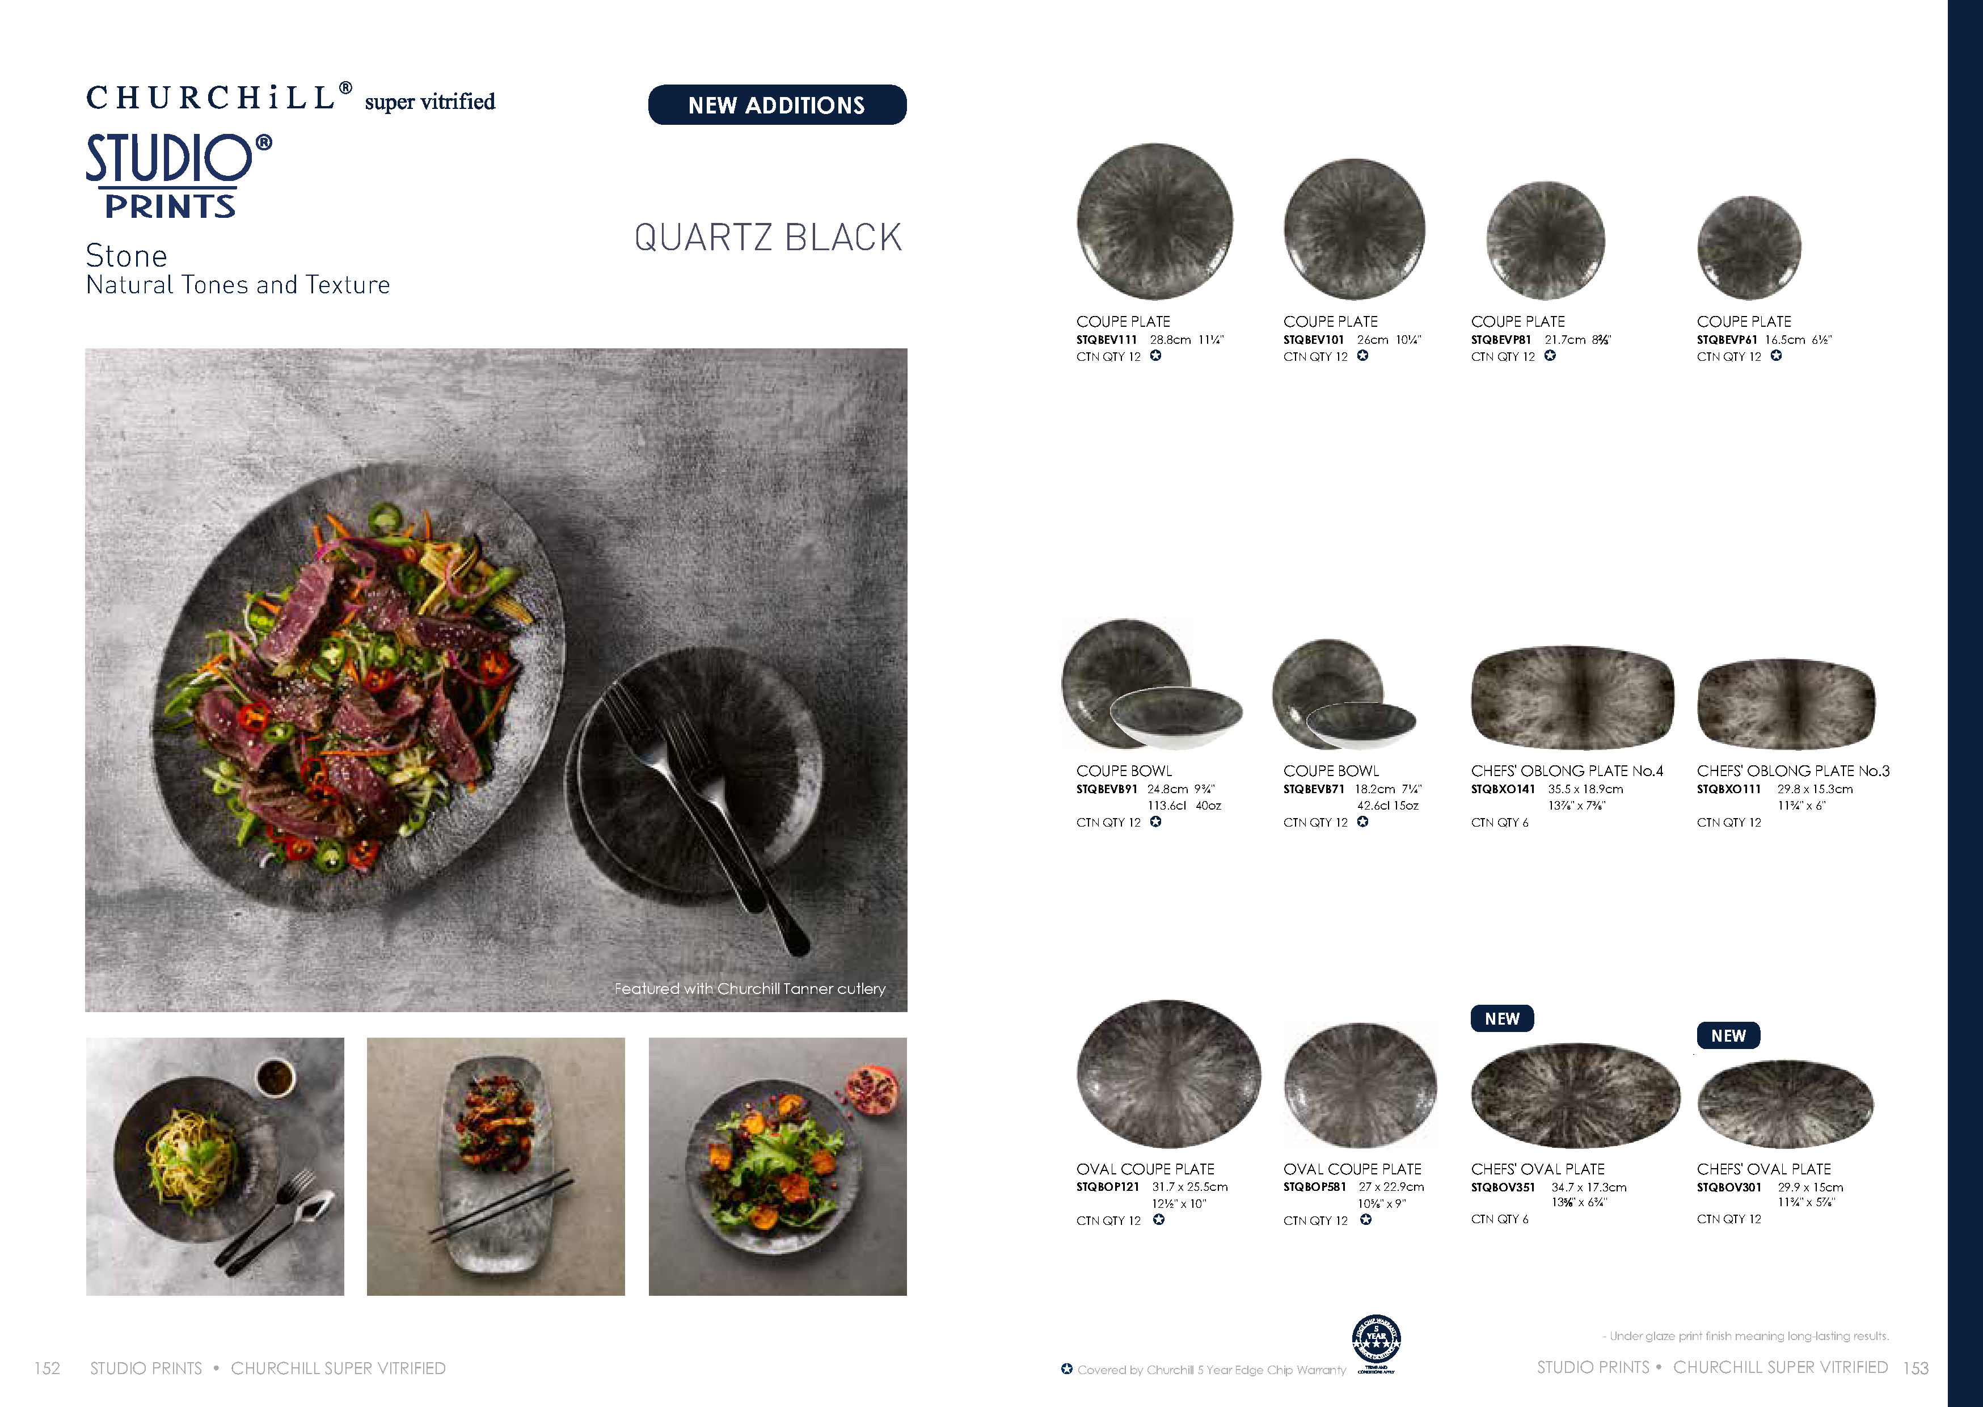Select the STQBEVB91 coupe bowl image
1983x1407 pixels.
pyautogui.click(x=1151, y=684)
